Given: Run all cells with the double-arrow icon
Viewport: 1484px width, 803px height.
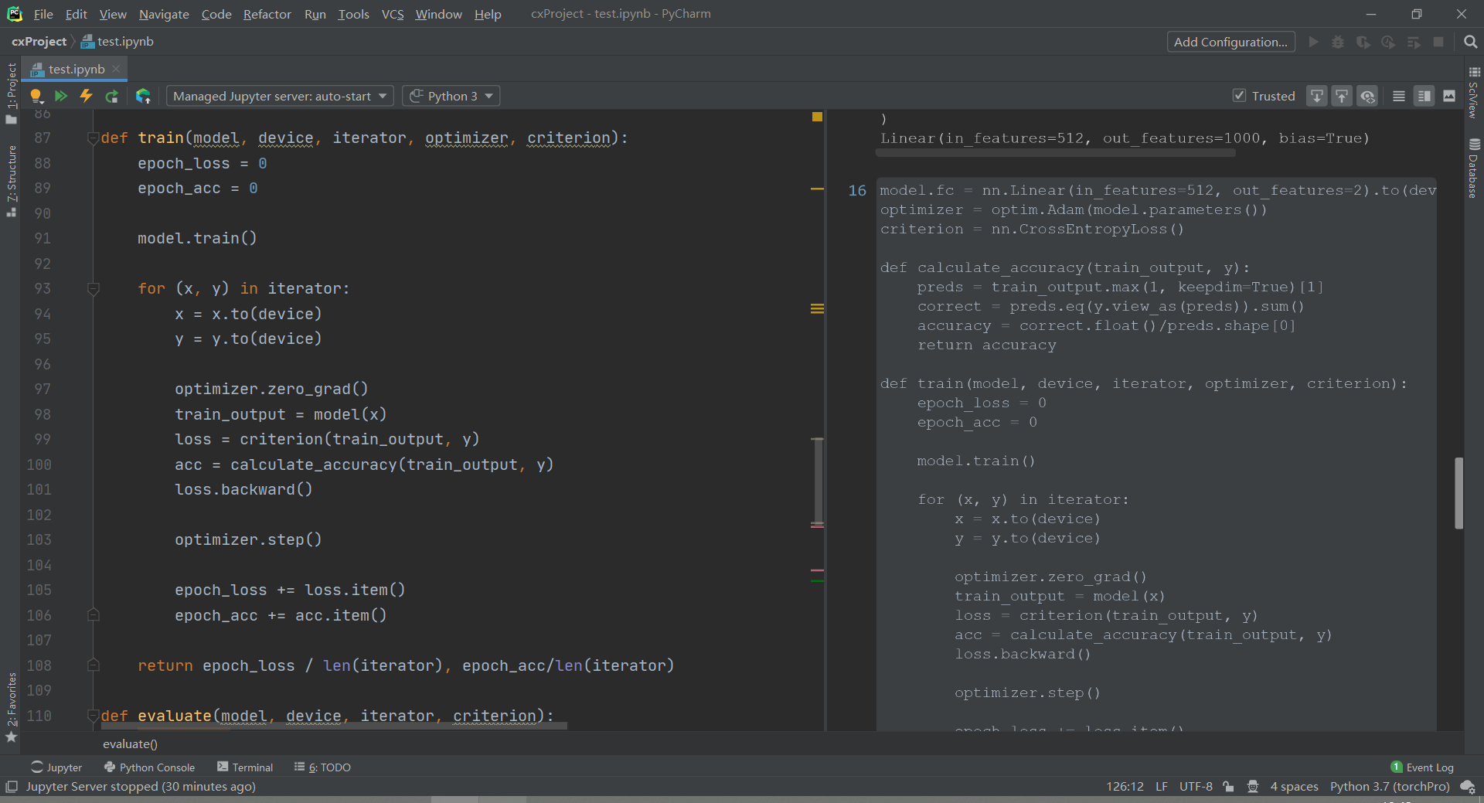Looking at the screenshot, I should pyautogui.click(x=61, y=96).
